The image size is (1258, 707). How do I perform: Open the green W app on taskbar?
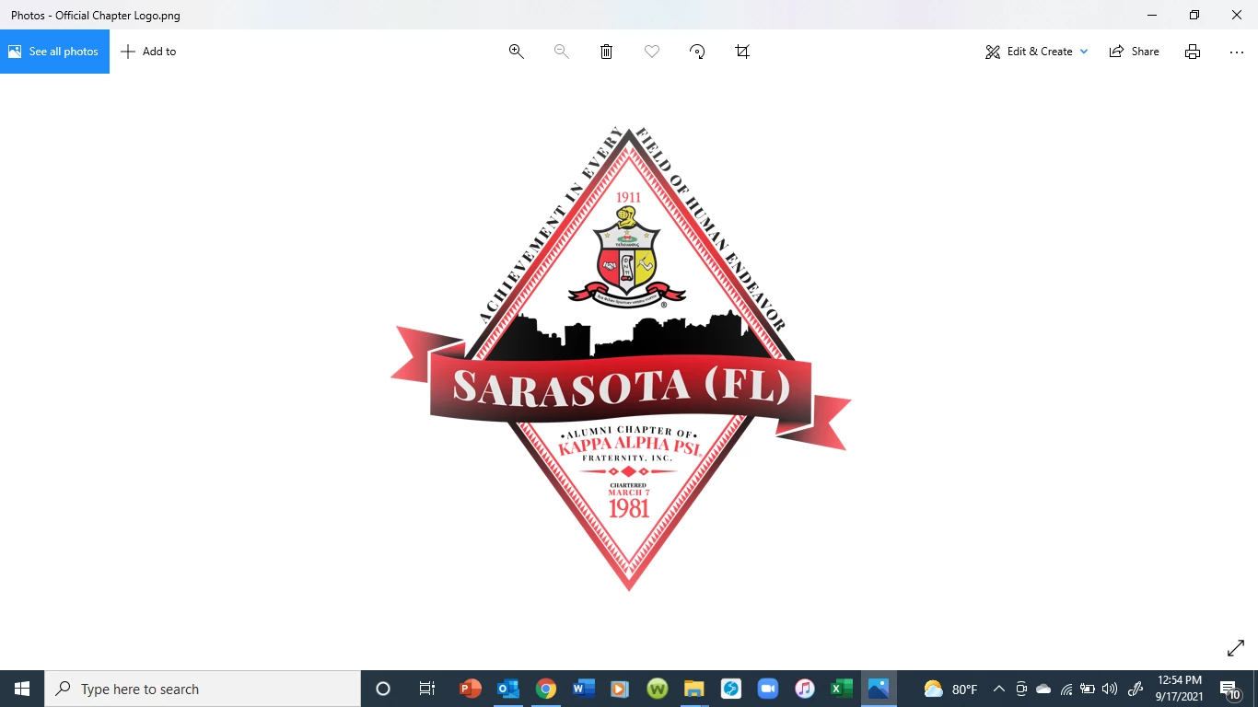point(657,689)
